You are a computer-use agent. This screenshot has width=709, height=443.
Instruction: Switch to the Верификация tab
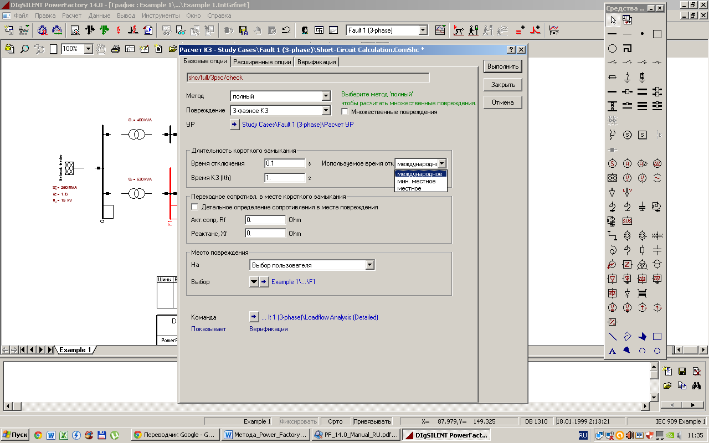point(316,62)
